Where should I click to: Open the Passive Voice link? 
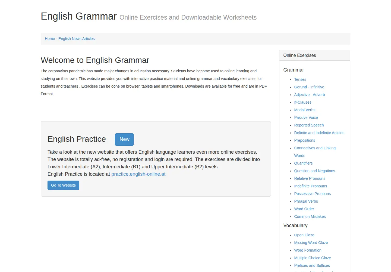pos(306,118)
